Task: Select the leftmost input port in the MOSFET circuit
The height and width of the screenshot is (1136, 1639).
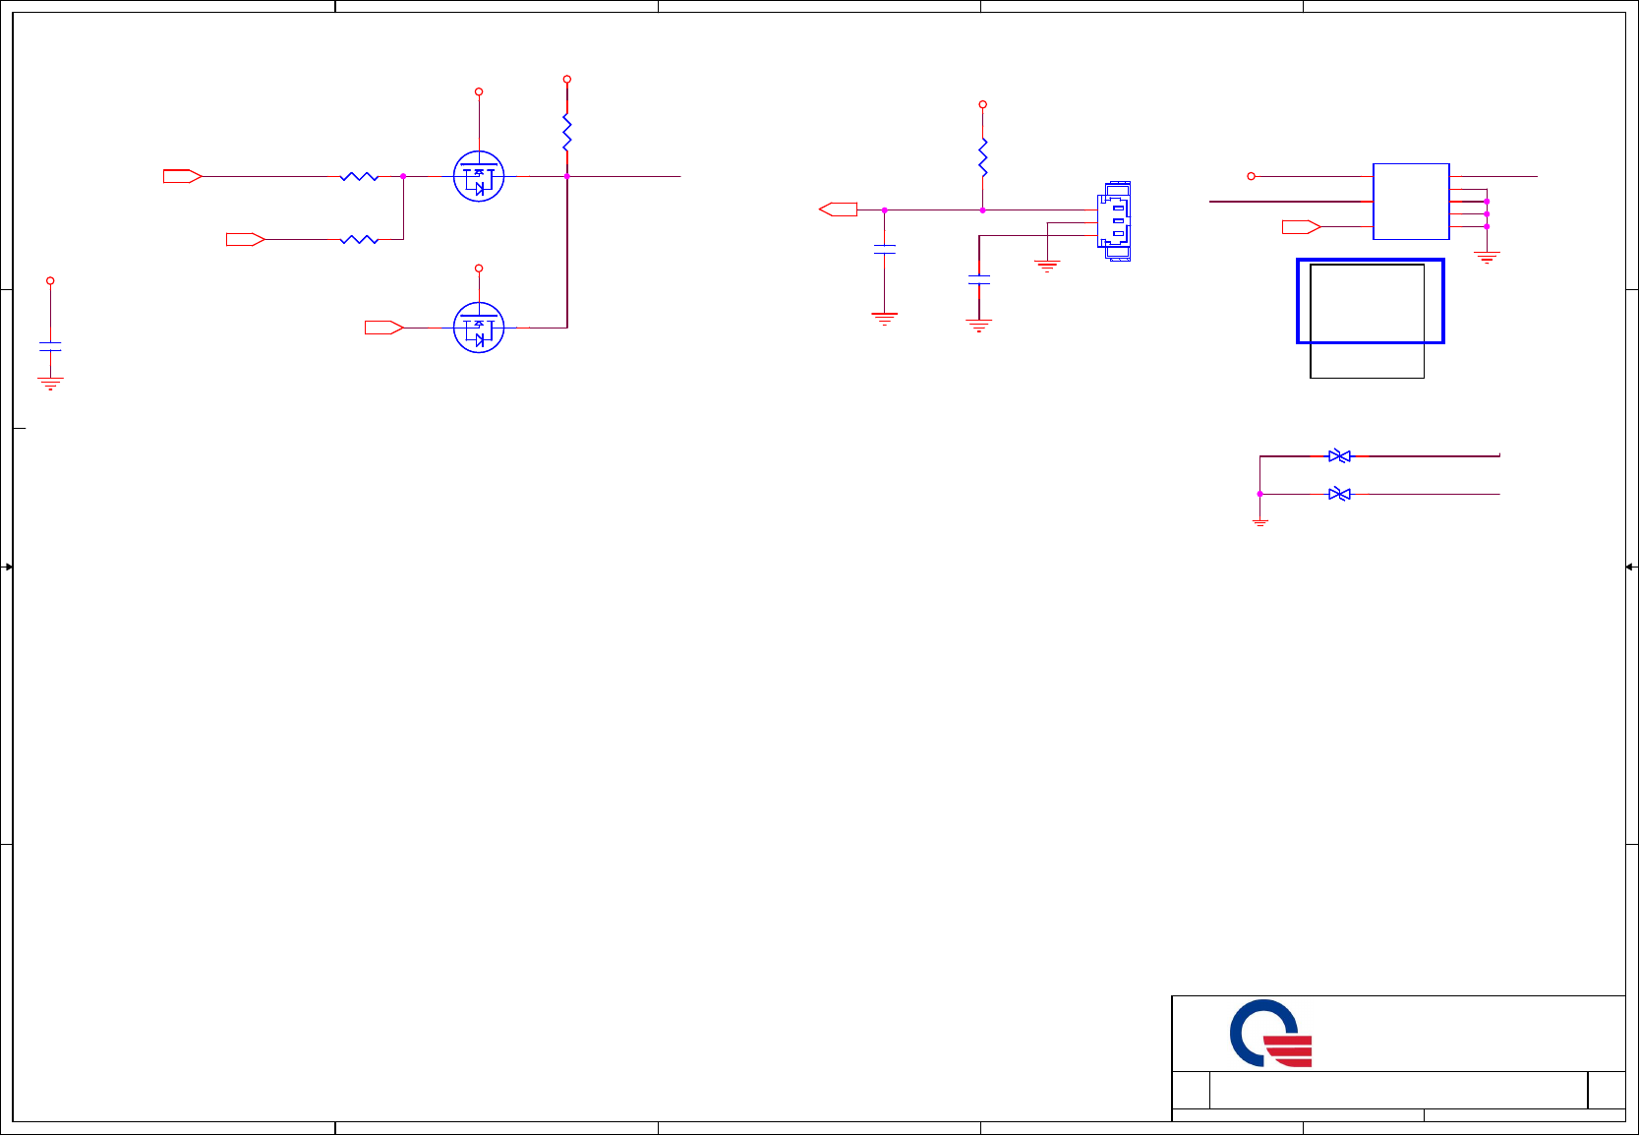Action: point(183,176)
